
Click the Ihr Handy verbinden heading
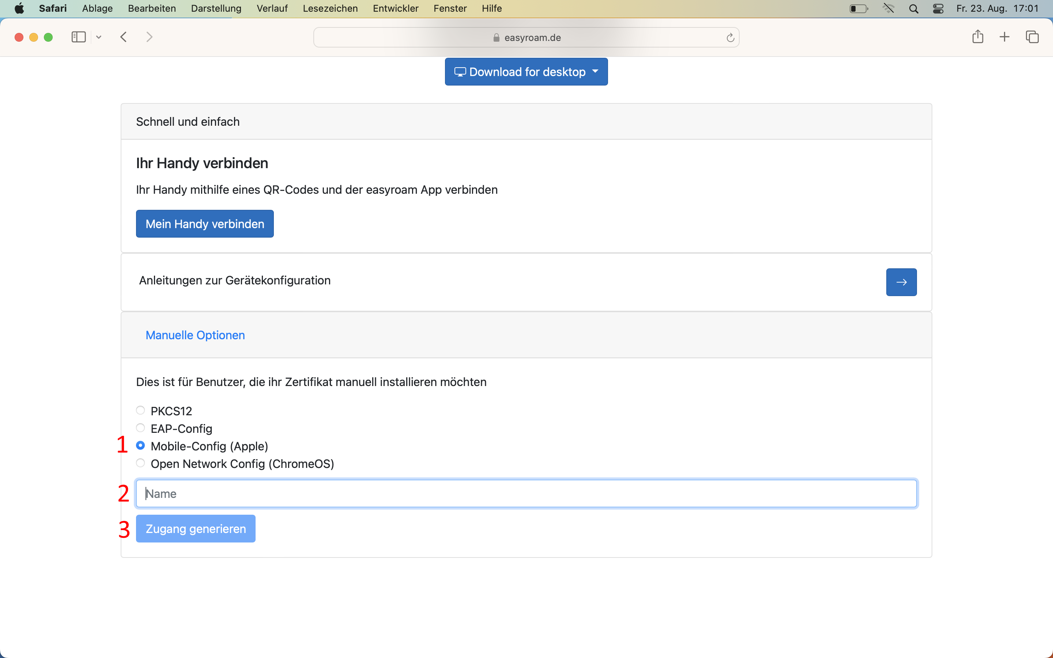point(202,163)
